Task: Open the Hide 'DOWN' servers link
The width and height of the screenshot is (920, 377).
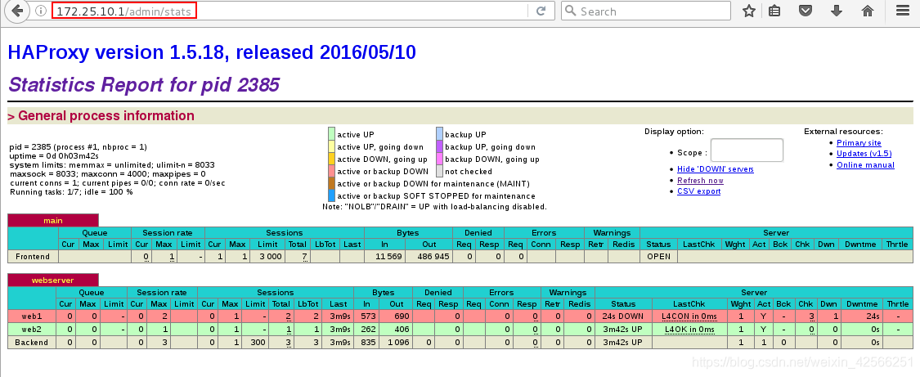Action: (x=716, y=168)
